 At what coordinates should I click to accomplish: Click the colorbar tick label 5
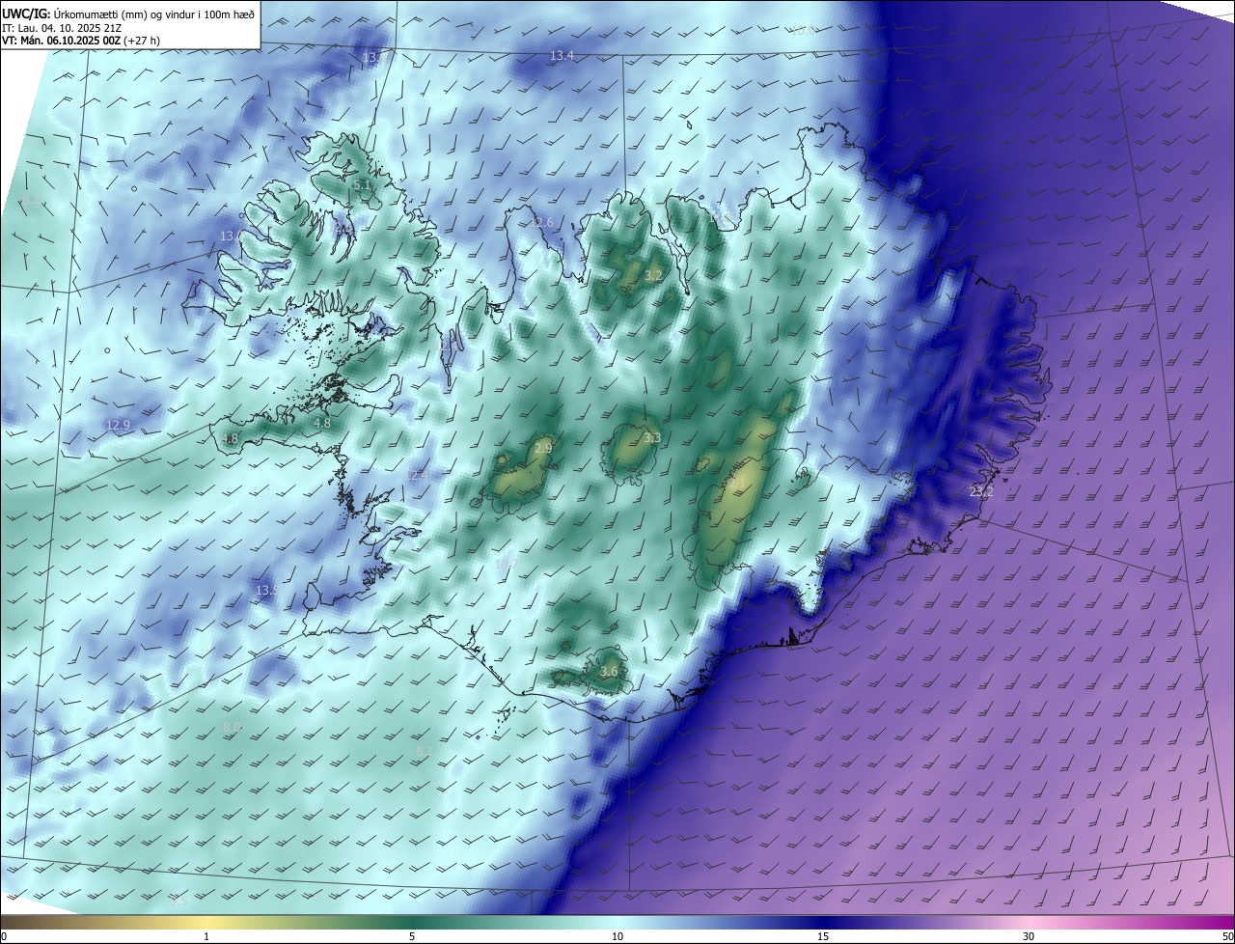(412, 936)
